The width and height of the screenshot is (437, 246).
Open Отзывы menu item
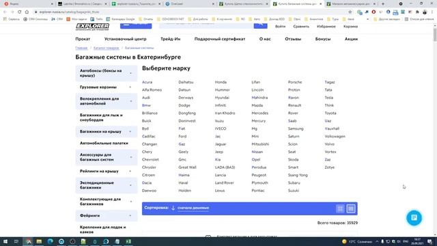click(x=293, y=39)
